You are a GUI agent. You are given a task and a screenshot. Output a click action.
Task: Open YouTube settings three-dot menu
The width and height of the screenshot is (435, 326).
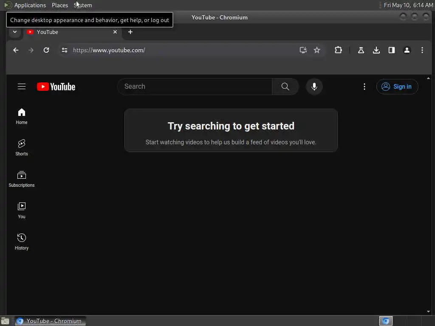364,87
